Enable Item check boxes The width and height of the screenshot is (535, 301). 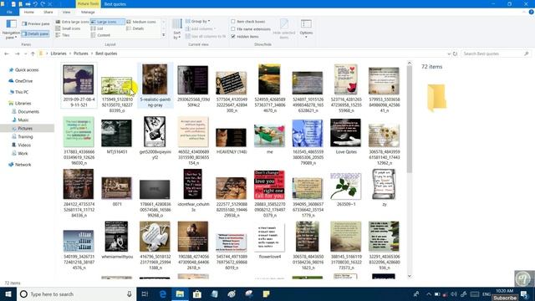click(x=248, y=22)
